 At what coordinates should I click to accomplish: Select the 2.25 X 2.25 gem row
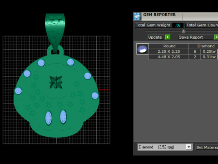pos(183,51)
